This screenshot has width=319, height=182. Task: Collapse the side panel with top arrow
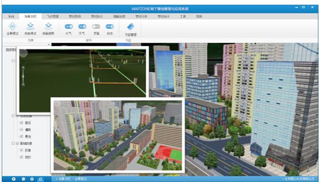click(49, 44)
